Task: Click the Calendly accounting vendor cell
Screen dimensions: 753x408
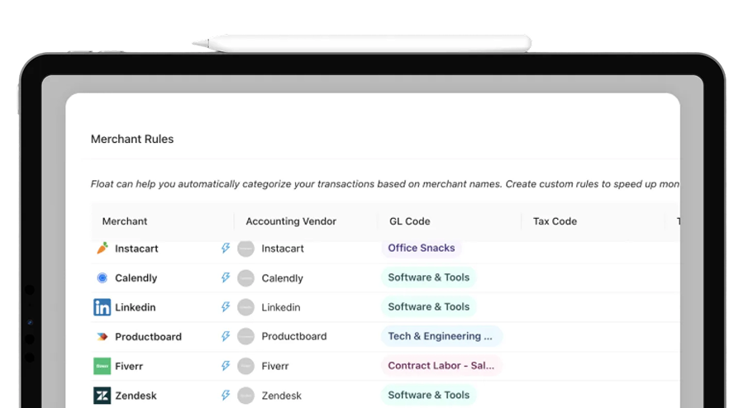Action: (x=282, y=278)
